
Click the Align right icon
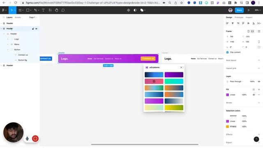(238, 23)
